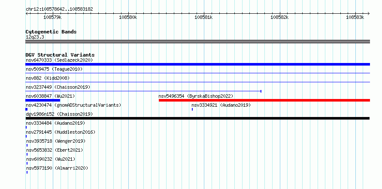The width and height of the screenshot is (382, 189).
Task: Click the 108583k ruler position label
Action: [x=355, y=17]
